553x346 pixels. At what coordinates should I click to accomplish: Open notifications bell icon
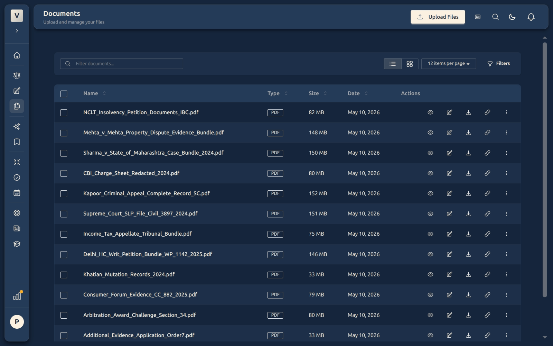pos(531,17)
